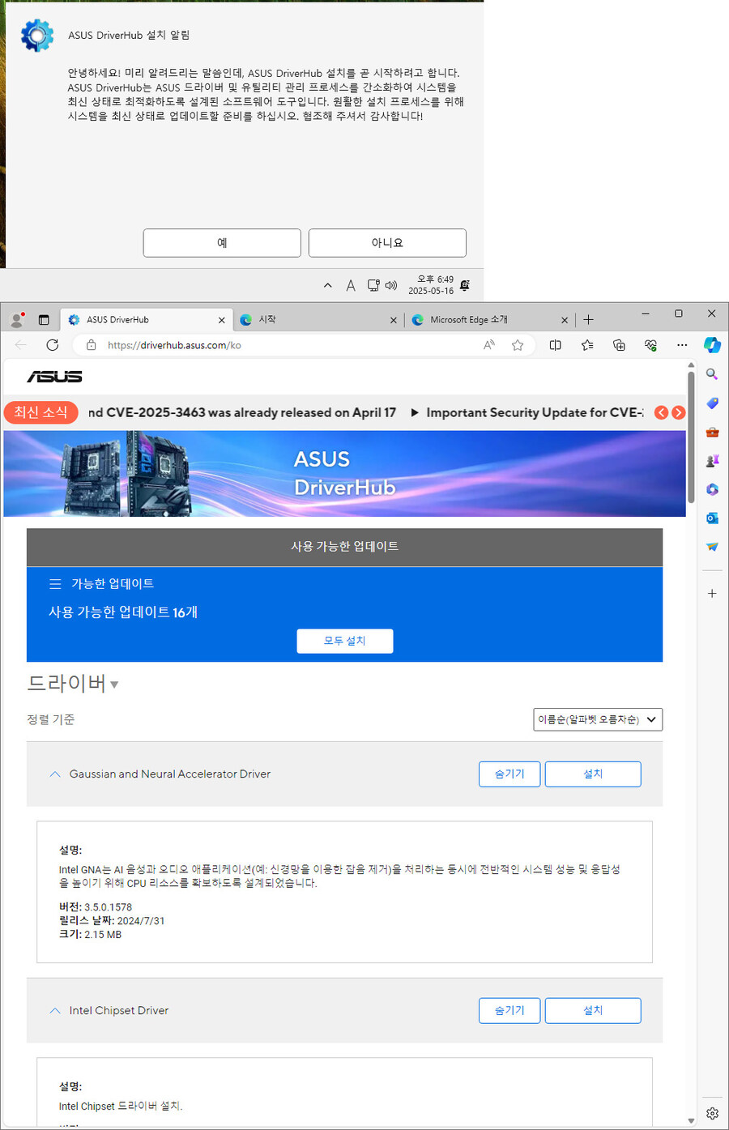Install the Intel Chipset Driver
The width and height of the screenshot is (729, 1130).
(x=593, y=1011)
